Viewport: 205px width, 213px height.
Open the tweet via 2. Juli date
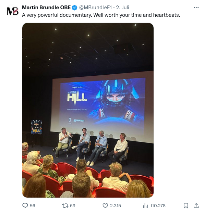click(123, 8)
